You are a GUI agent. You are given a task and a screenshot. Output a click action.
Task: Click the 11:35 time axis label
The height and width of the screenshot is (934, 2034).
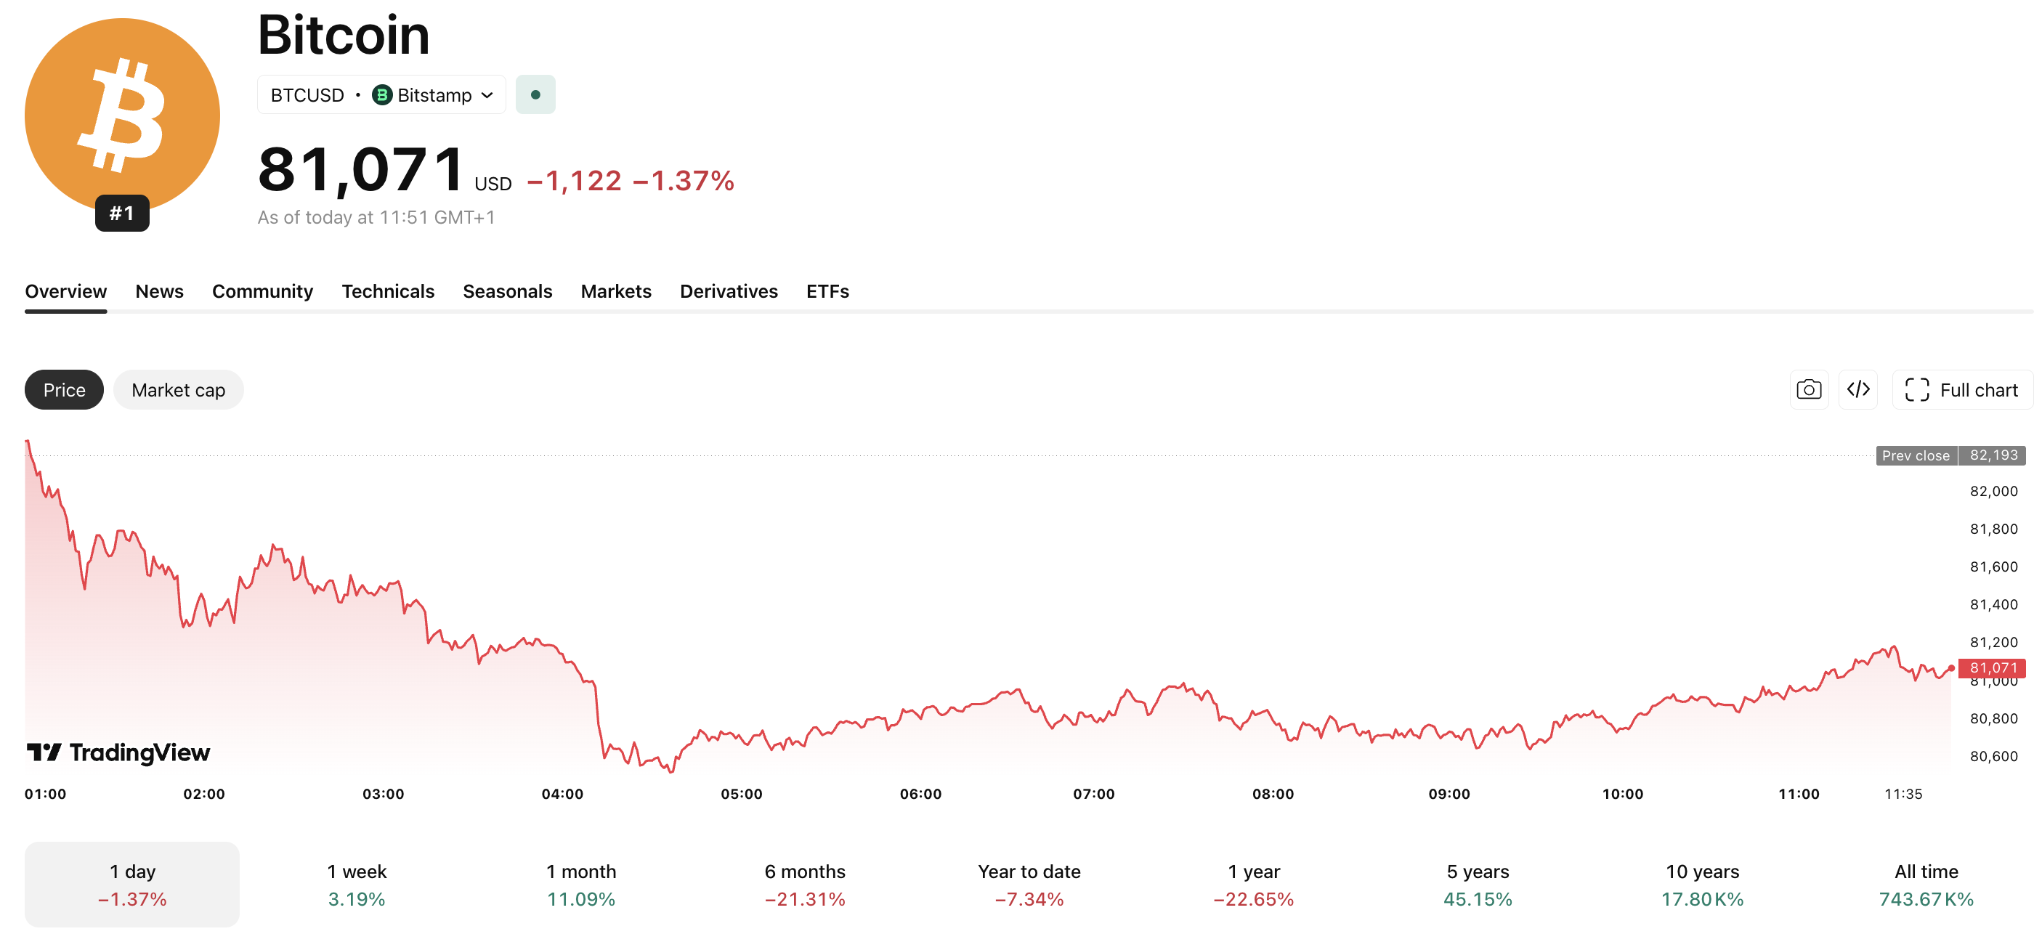pos(1903,794)
